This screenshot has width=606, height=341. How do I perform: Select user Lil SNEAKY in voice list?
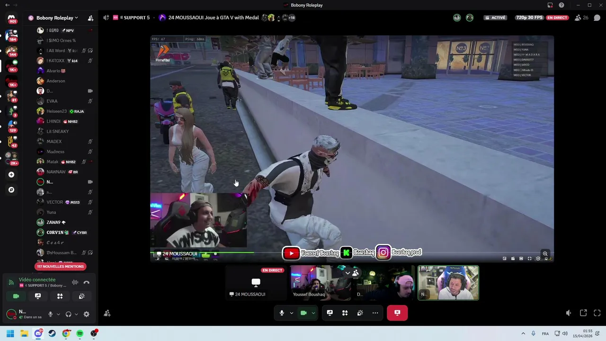(x=65, y=131)
